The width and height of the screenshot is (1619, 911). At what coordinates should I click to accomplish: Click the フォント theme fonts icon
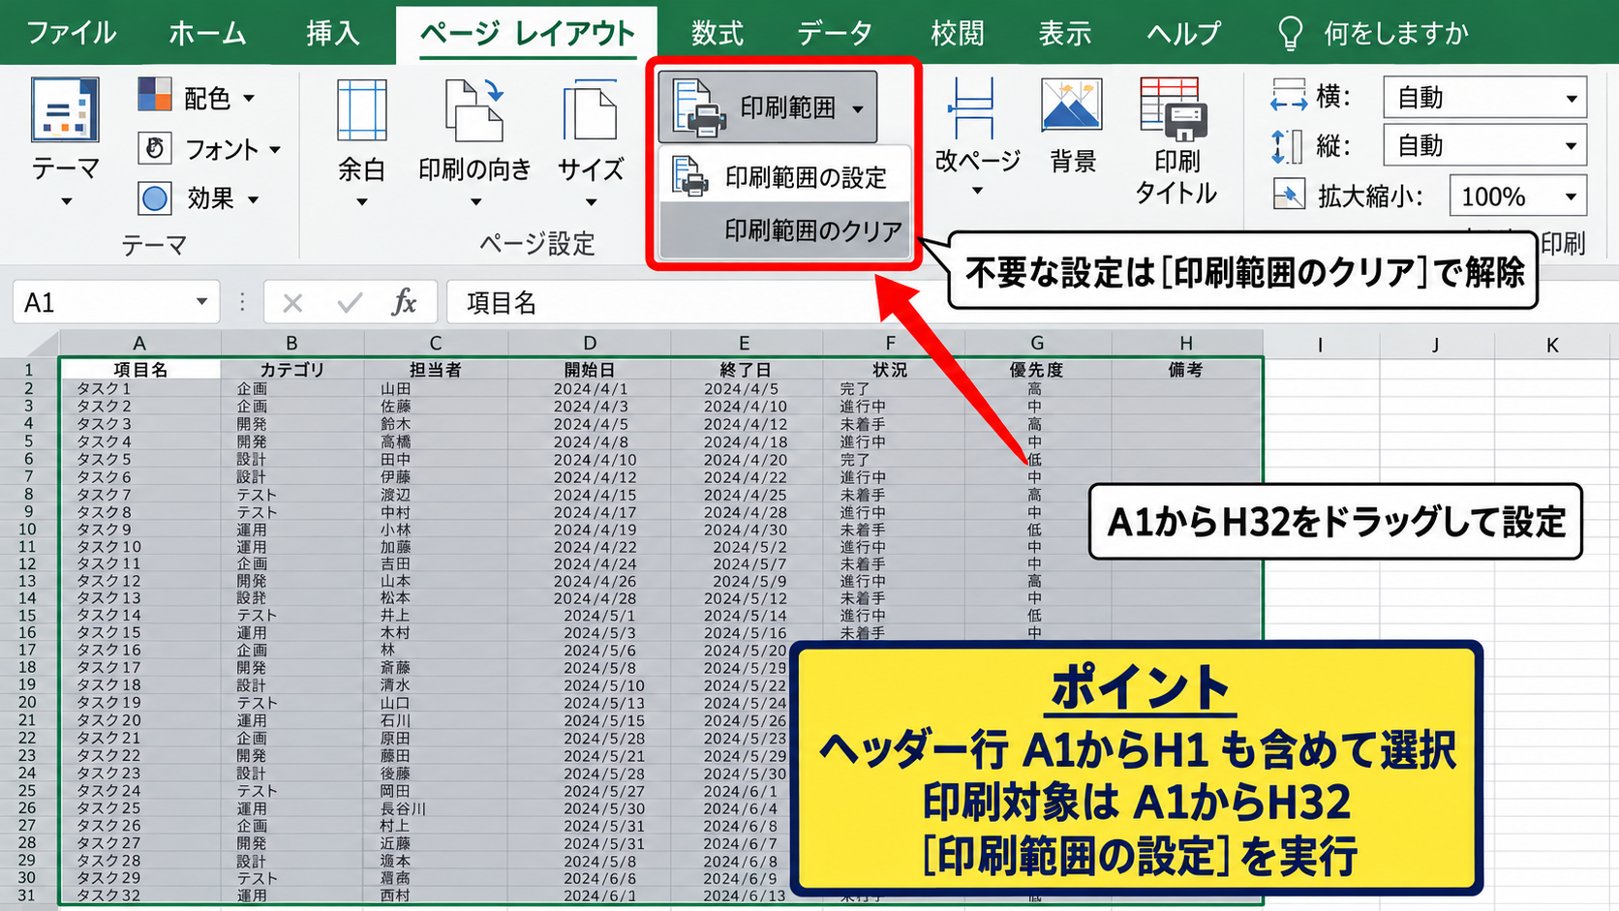coord(155,148)
